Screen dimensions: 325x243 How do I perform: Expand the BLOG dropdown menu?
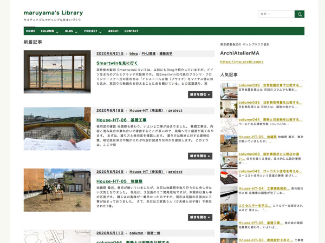71,31
